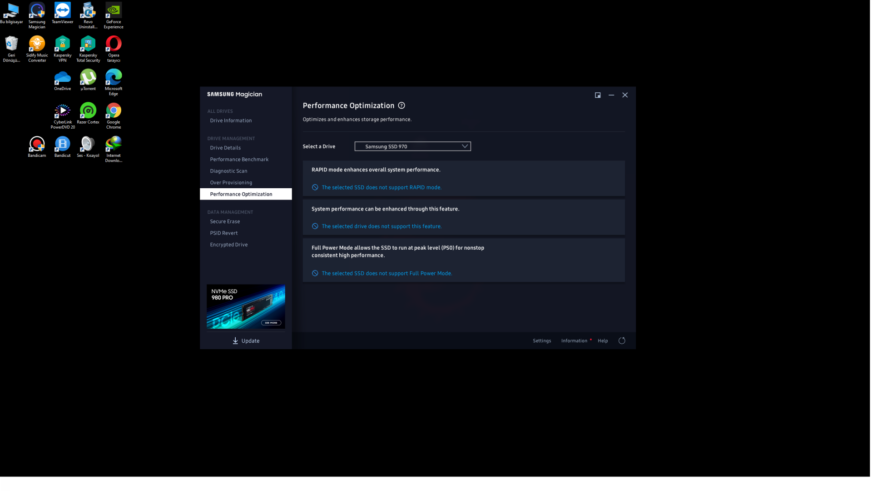872x491 pixels.
Task: Navigate to the Secure Erase option
Action: (225, 221)
